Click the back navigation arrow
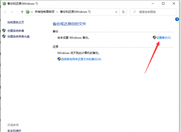 pos(5,12)
